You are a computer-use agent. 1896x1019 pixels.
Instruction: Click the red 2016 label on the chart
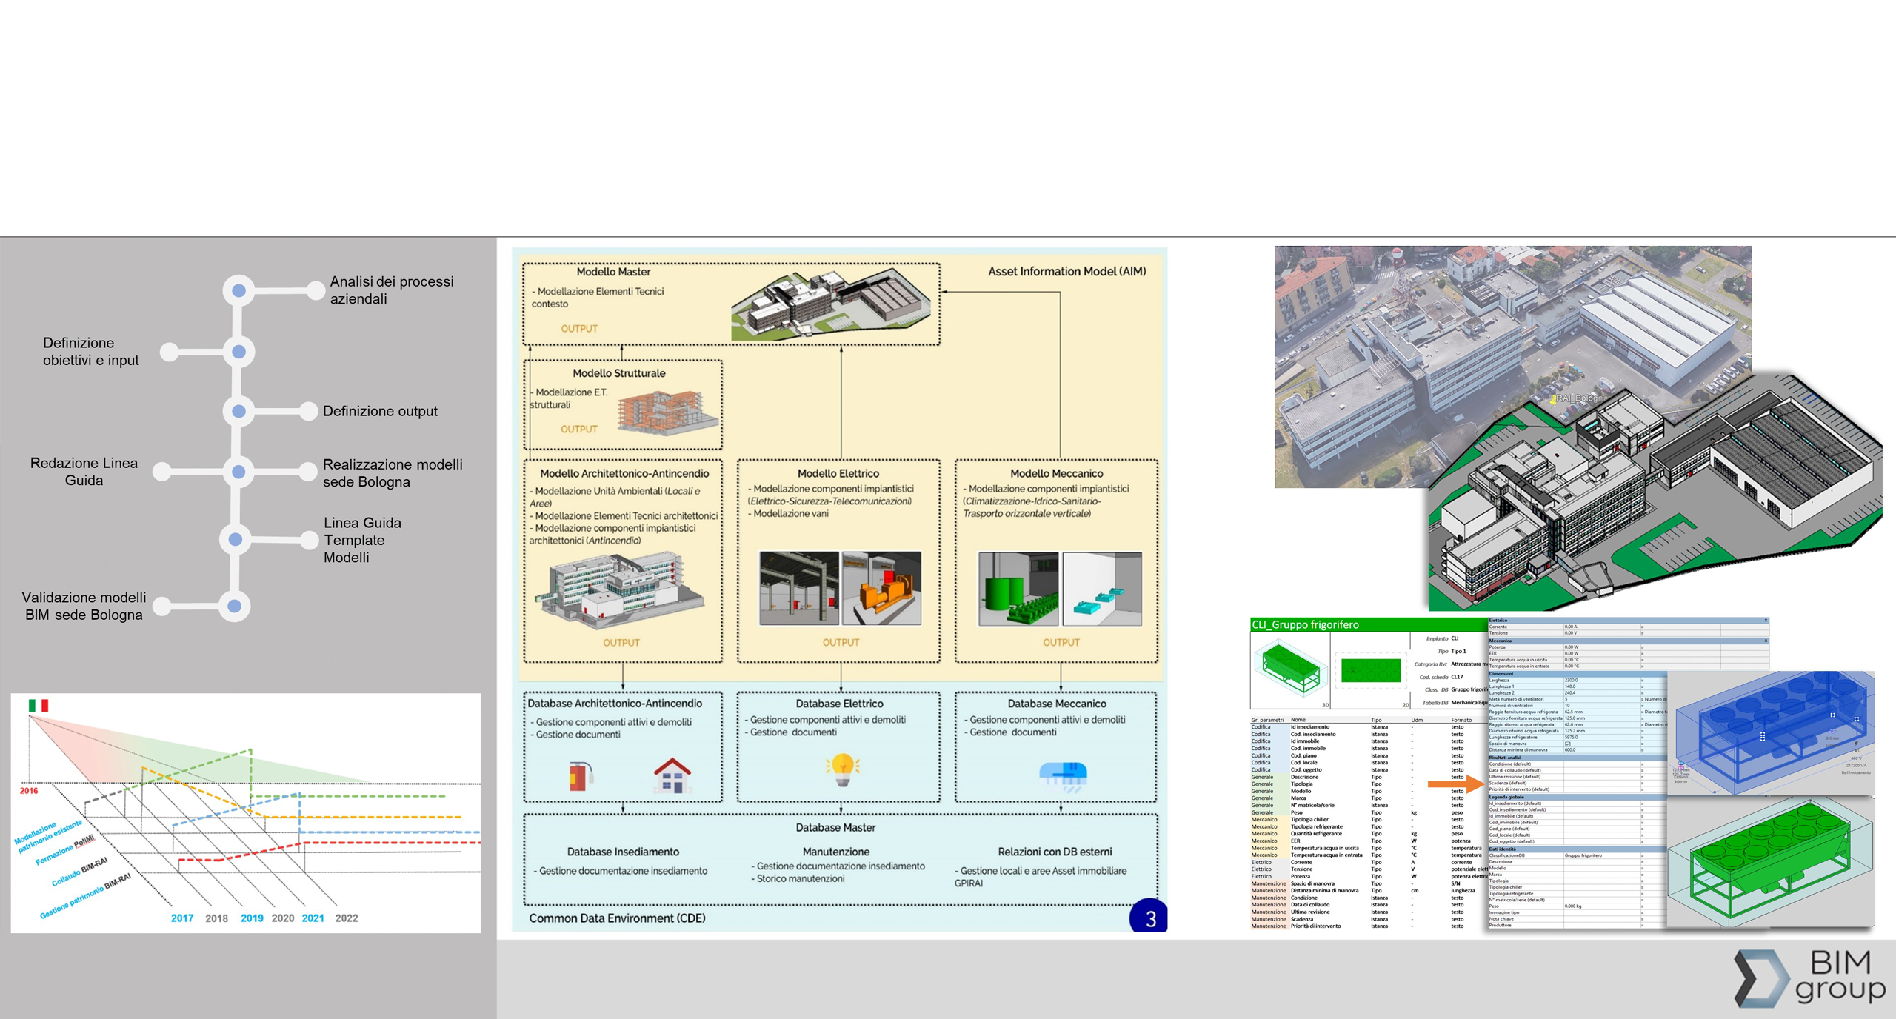tap(29, 790)
